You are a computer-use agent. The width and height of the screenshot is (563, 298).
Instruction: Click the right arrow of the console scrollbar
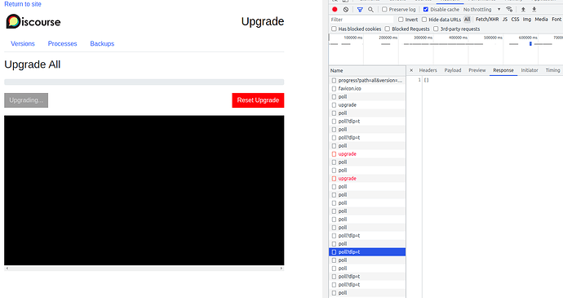(281, 268)
